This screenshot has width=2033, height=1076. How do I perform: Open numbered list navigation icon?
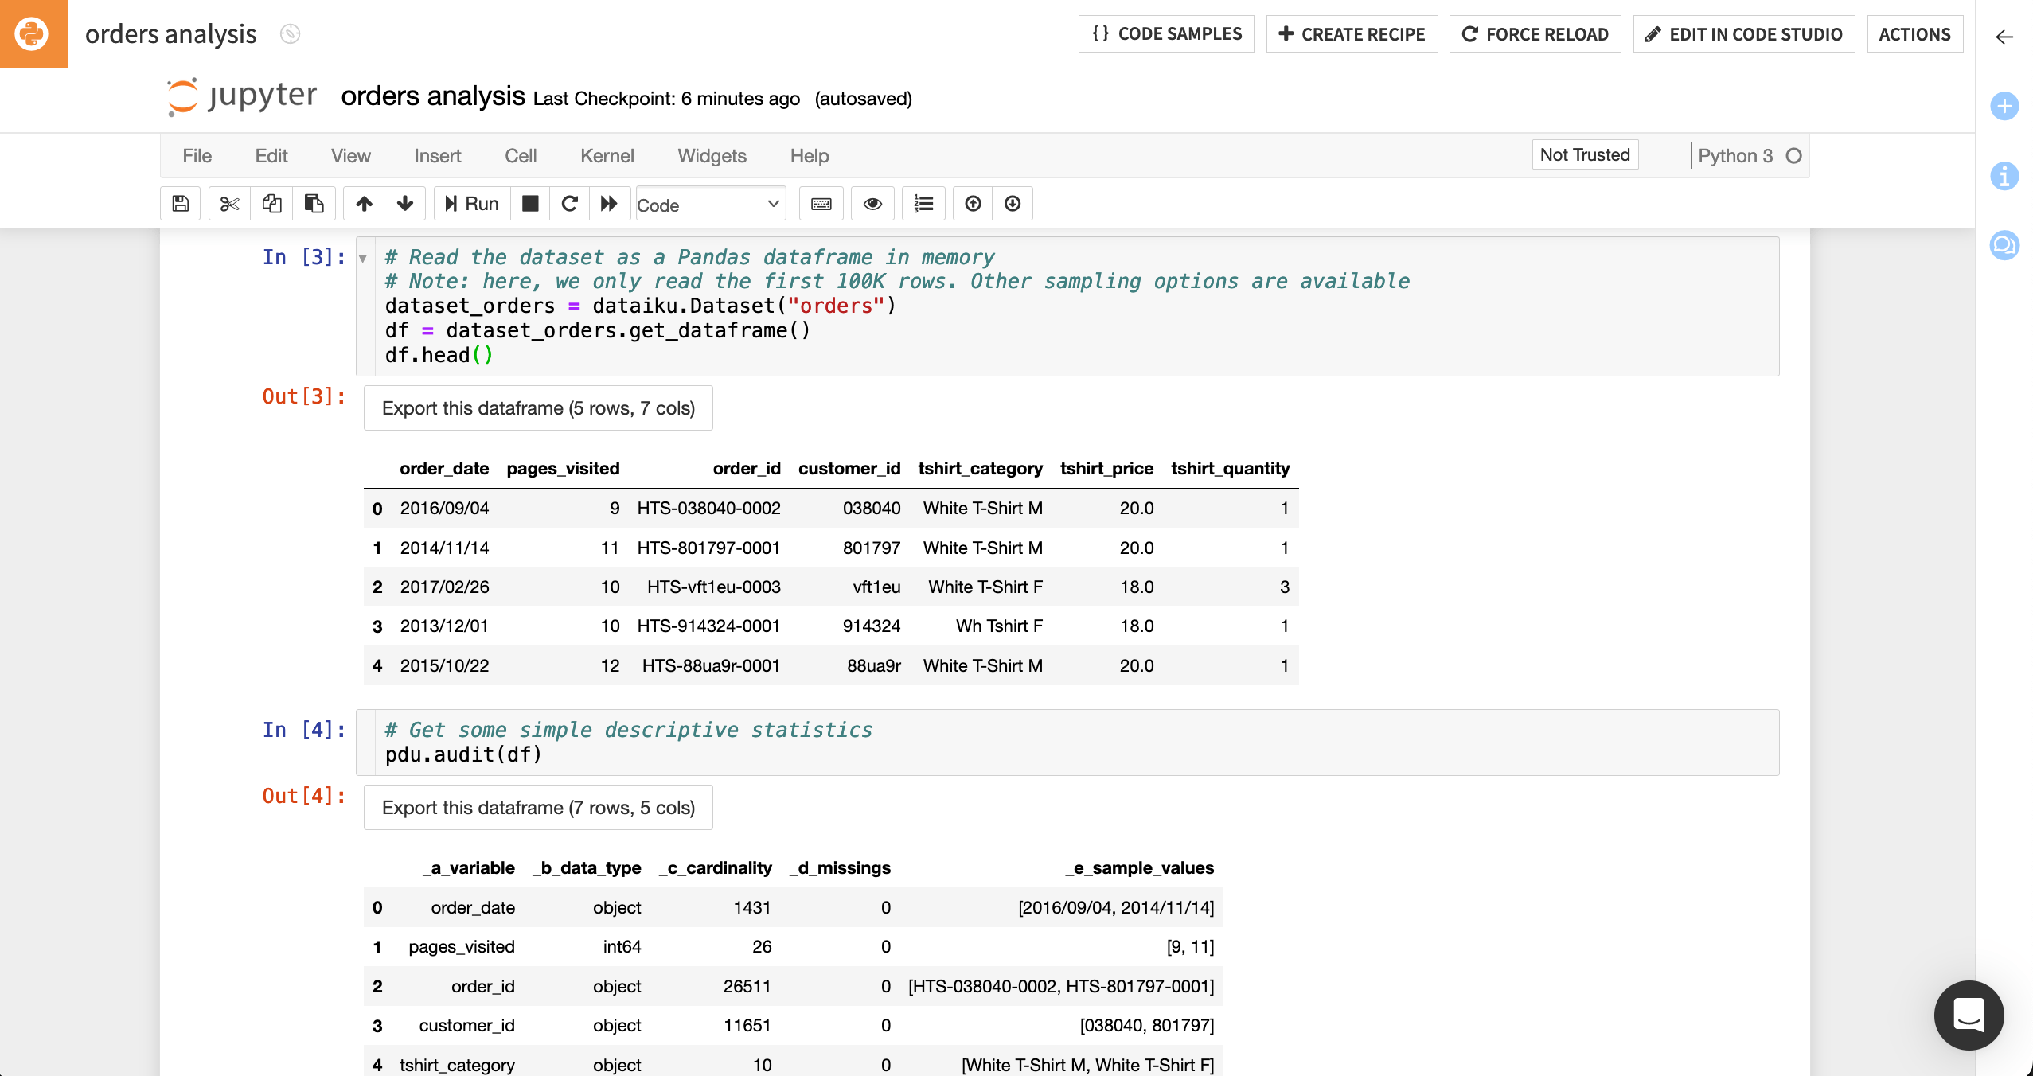tap(923, 203)
